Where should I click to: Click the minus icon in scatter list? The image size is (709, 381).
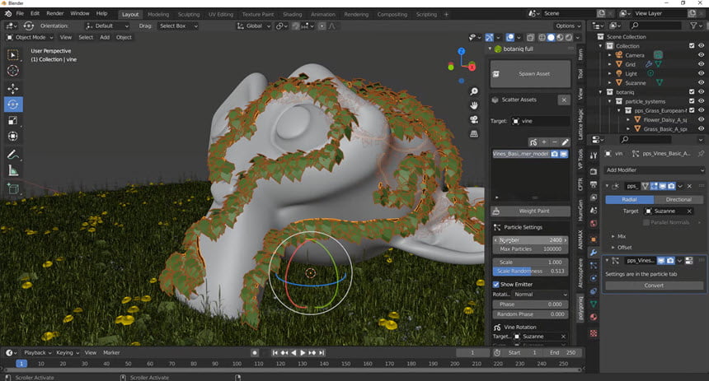click(x=554, y=142)
